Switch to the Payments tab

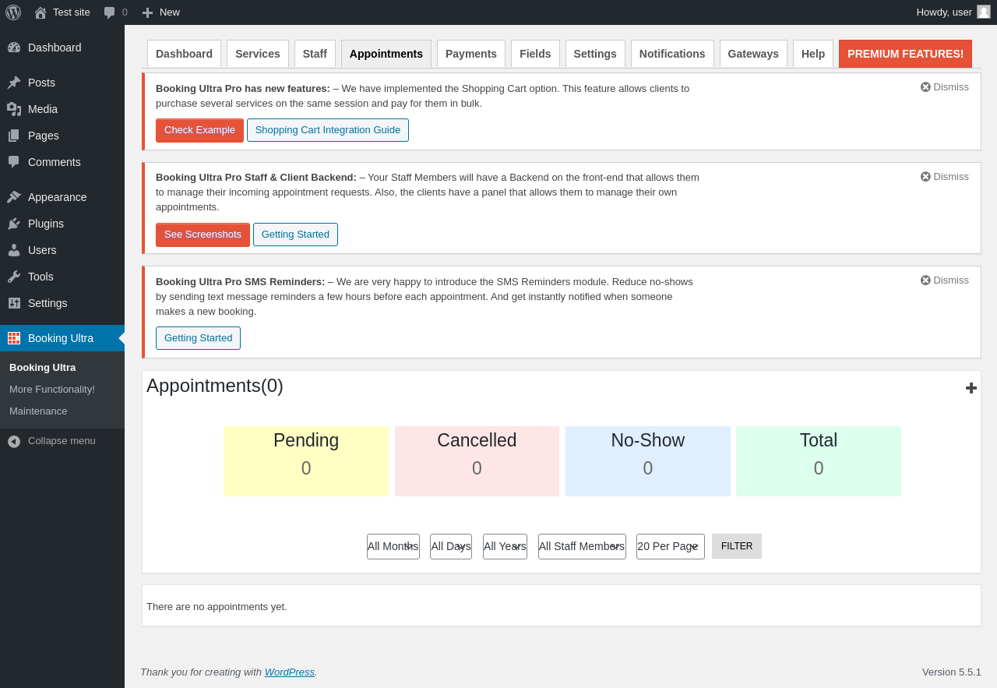tap(471, 54)
